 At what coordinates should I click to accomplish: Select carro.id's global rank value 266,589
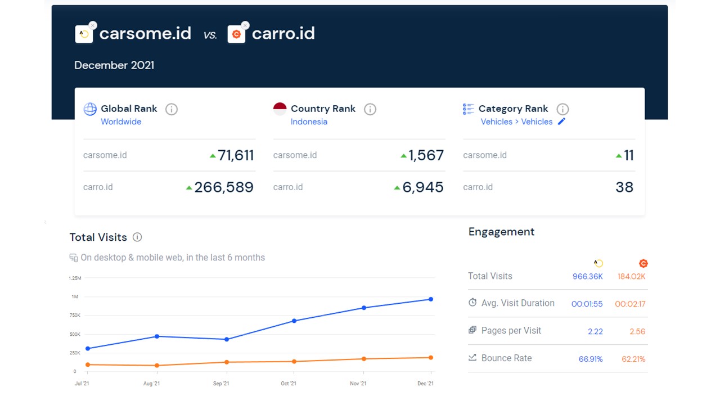[x=224, y=187]
